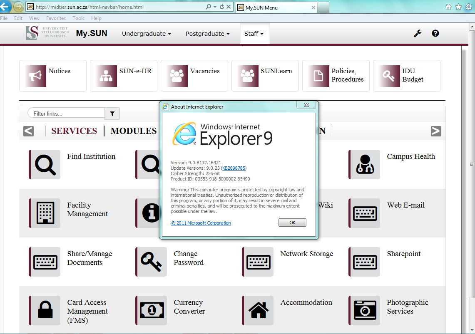Click the filter funnel button
Image resolution: width=475 pixels, height=334 pixels.
(112, 114)
